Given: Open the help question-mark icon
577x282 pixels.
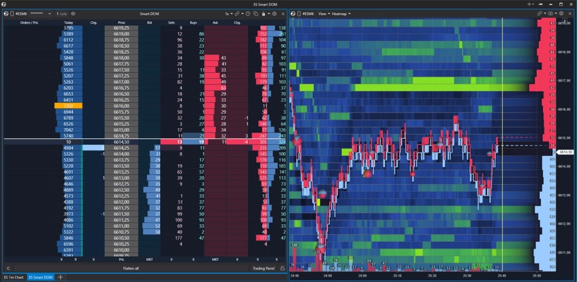Looking at the screenshot, I should pos(248,13).
